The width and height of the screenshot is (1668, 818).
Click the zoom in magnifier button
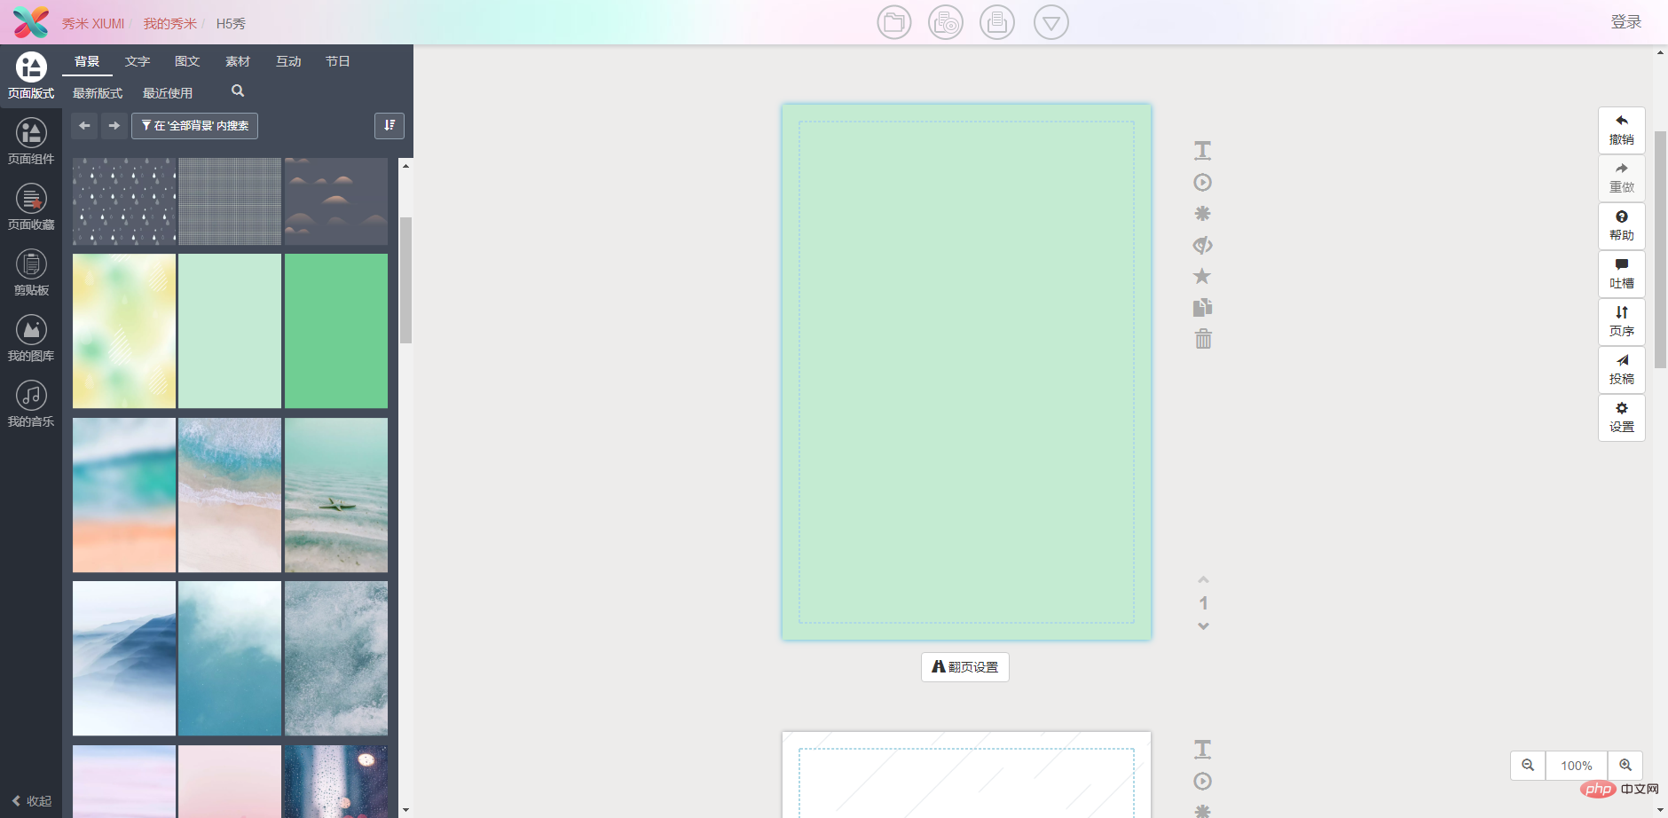tap(1625, 766)
